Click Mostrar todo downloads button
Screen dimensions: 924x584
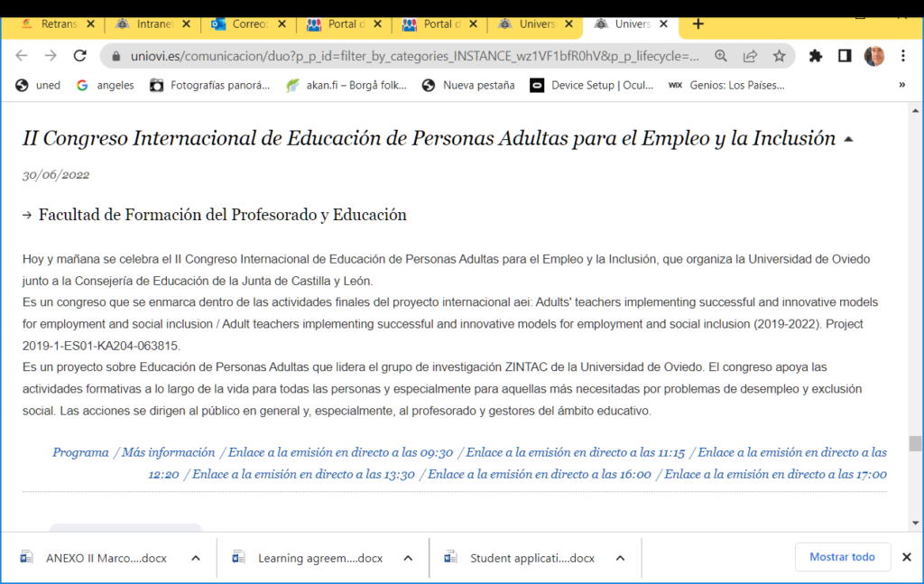tap(842, 557)
